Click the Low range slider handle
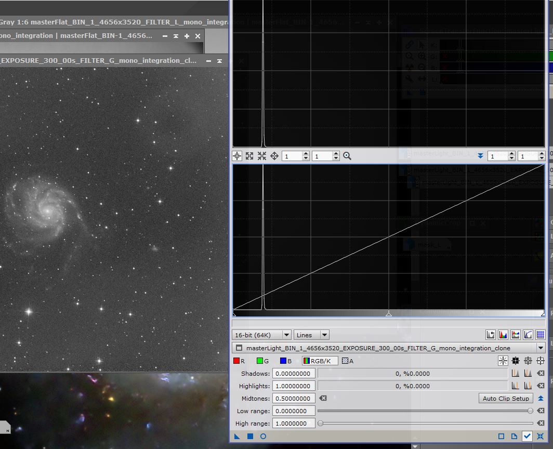Screen dimensions: 553x449 530,411
